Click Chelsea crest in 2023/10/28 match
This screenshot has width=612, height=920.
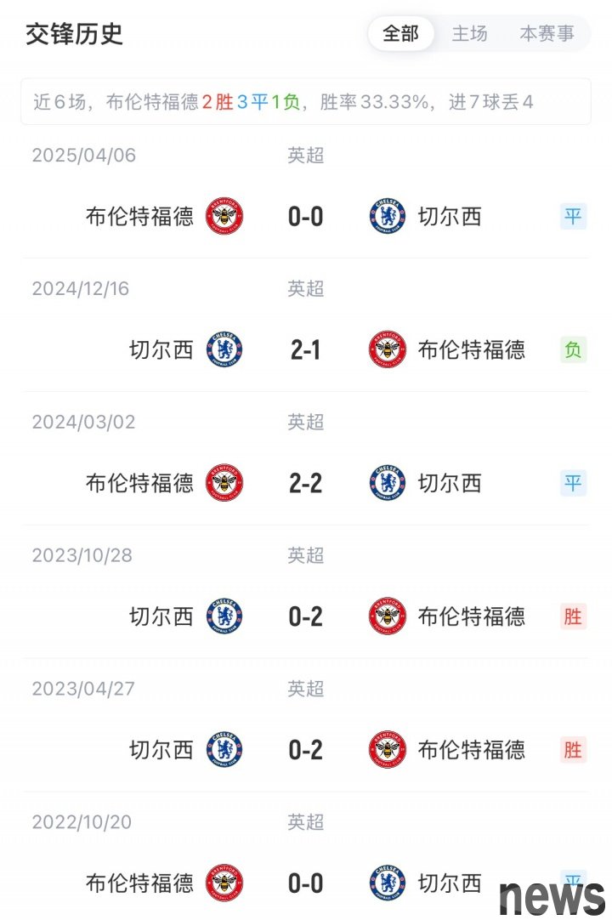[224, 616]
